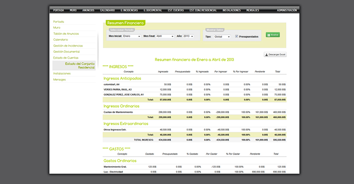This screenshot has width=354, height=184.
Task: Click the Resumen Financiero heading tab
Action: [125, 23]
